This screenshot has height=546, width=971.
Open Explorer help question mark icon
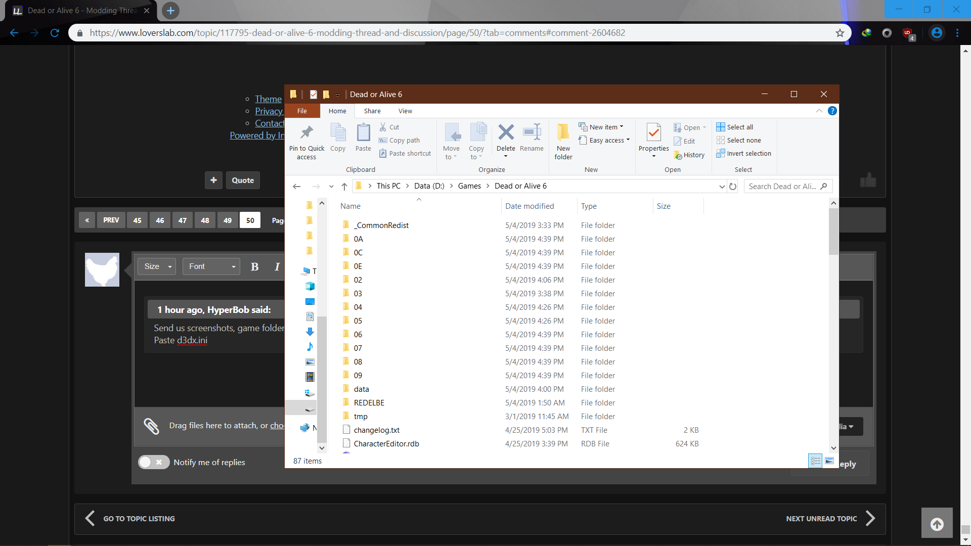click(832, 111)
